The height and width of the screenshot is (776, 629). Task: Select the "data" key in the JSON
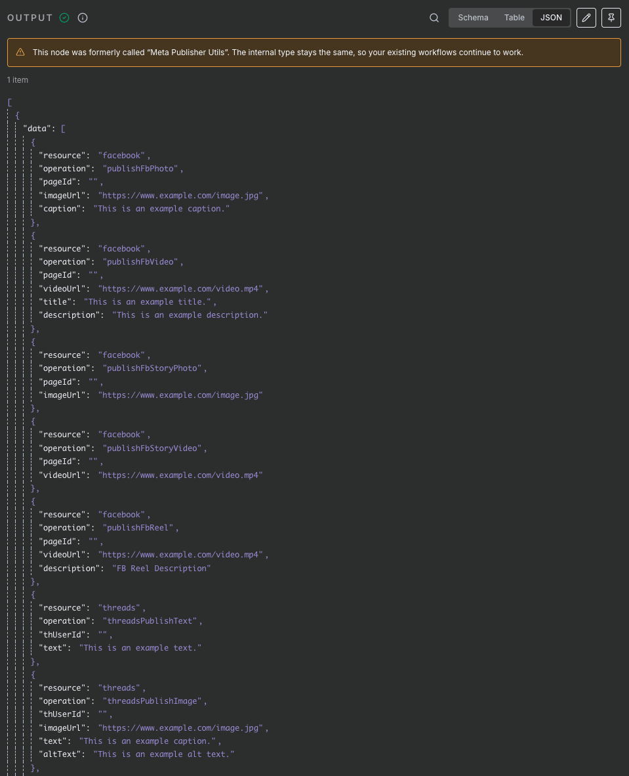[x=37, y=128]
